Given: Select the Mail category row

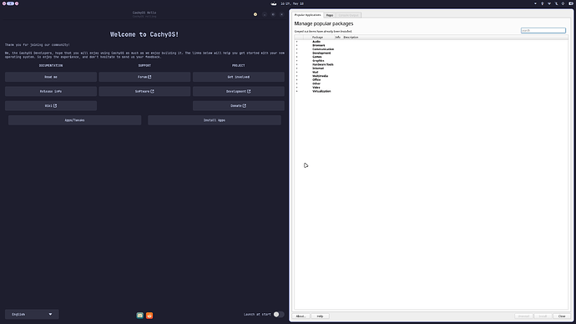Looking at the screenshot, I should (431, 72).
